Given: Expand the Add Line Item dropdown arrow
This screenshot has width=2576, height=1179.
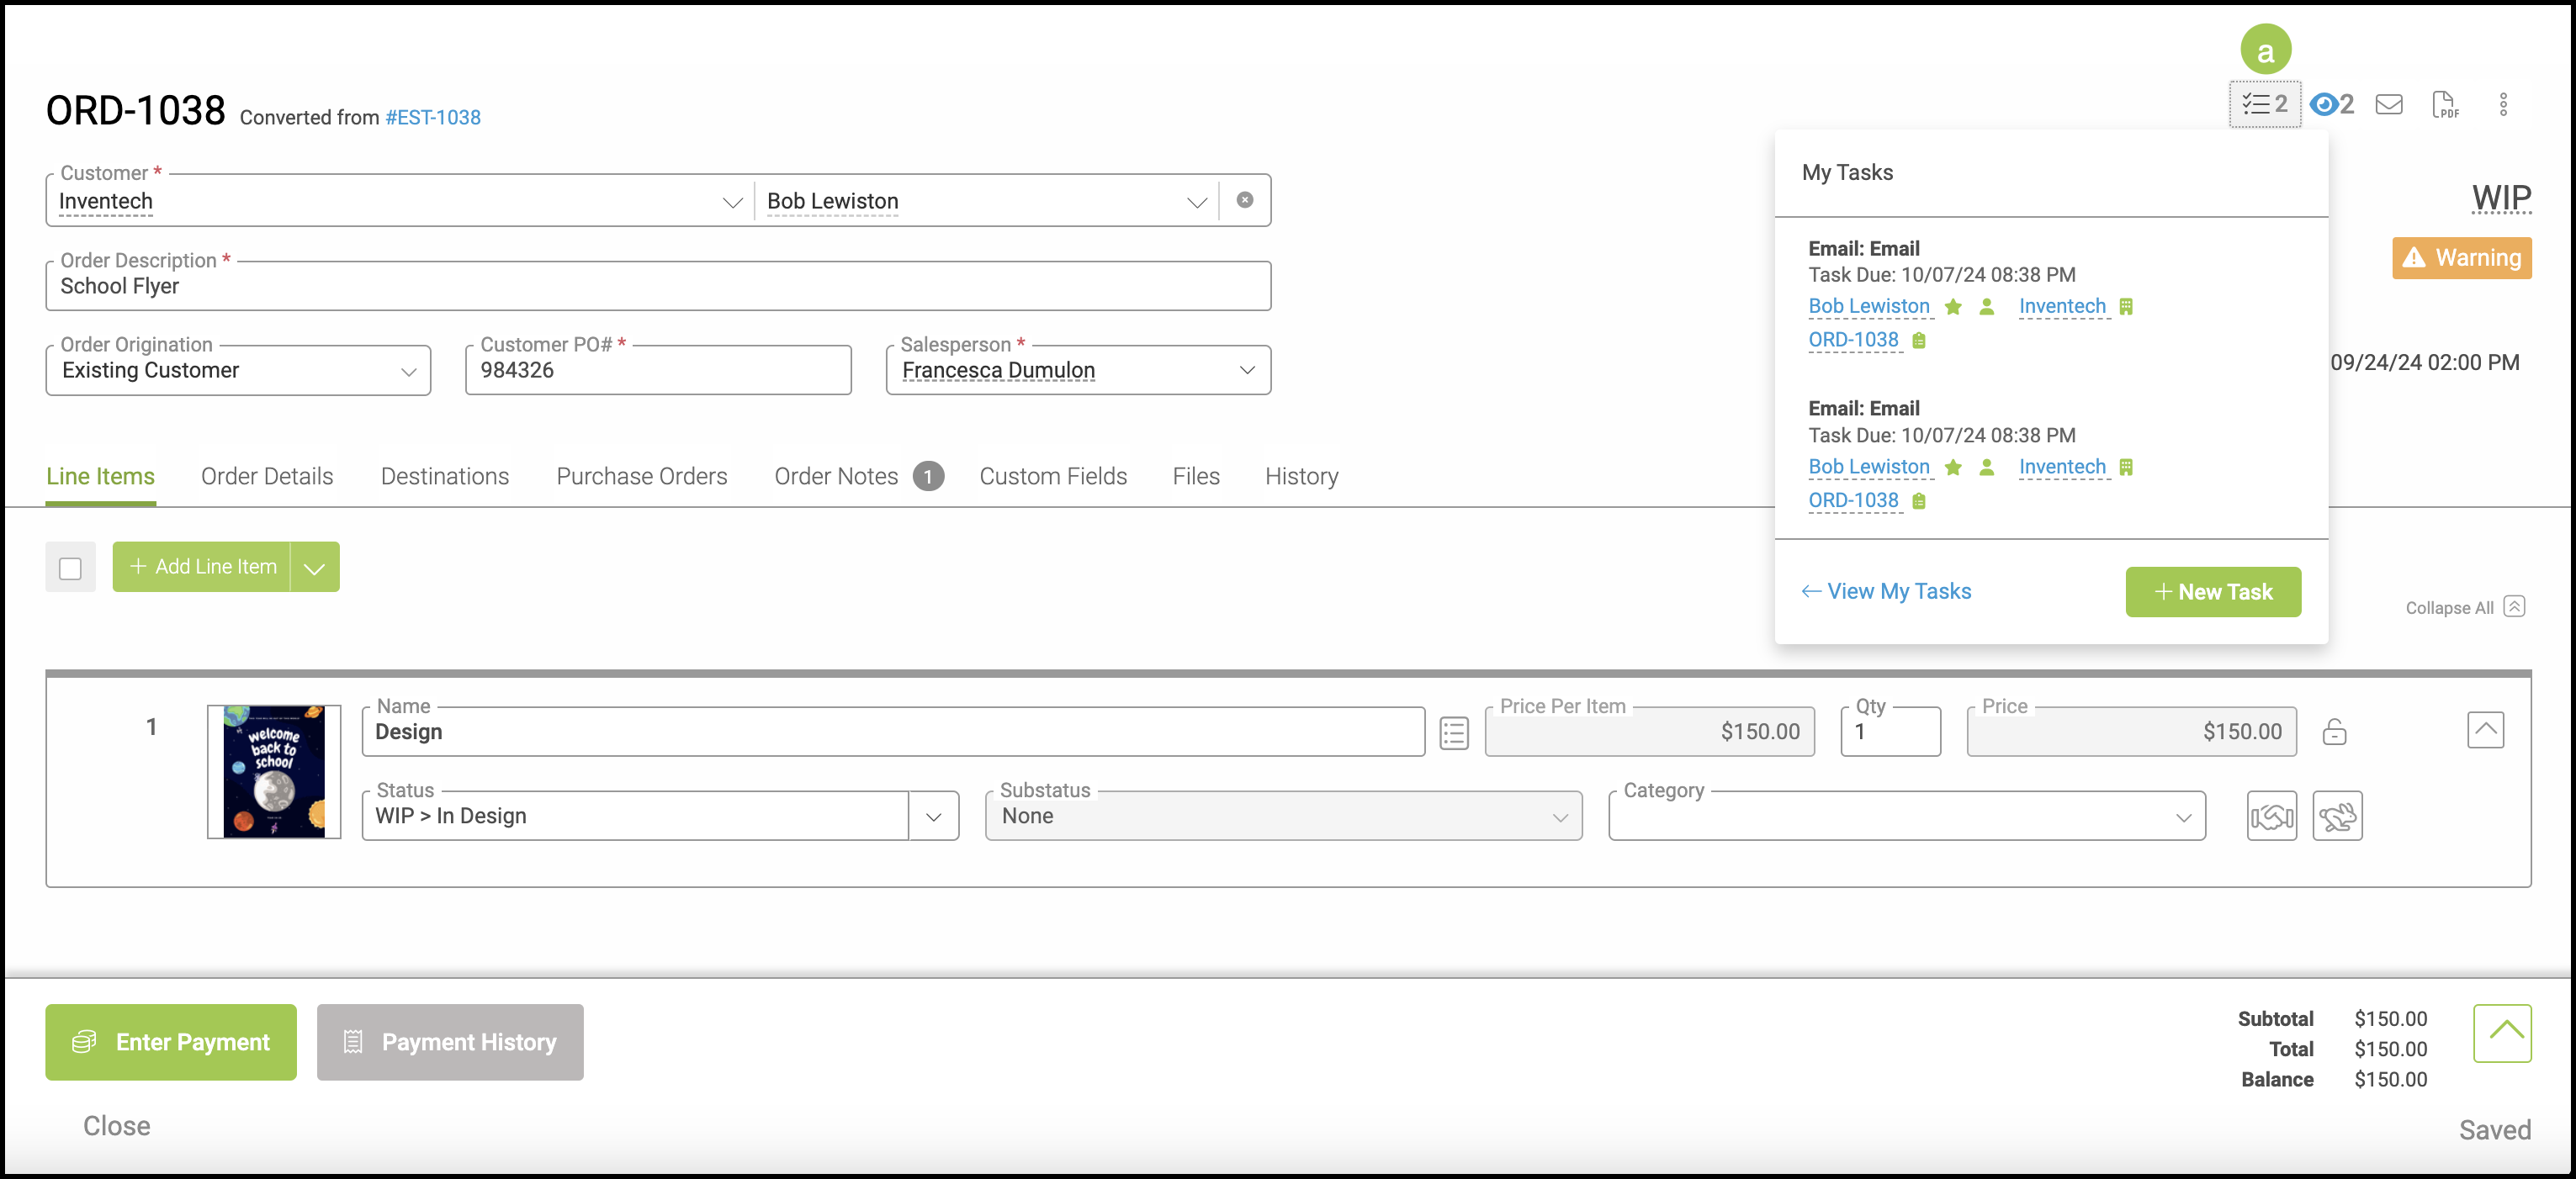Looking at the screenshot, I should click(x=314, y=568).
